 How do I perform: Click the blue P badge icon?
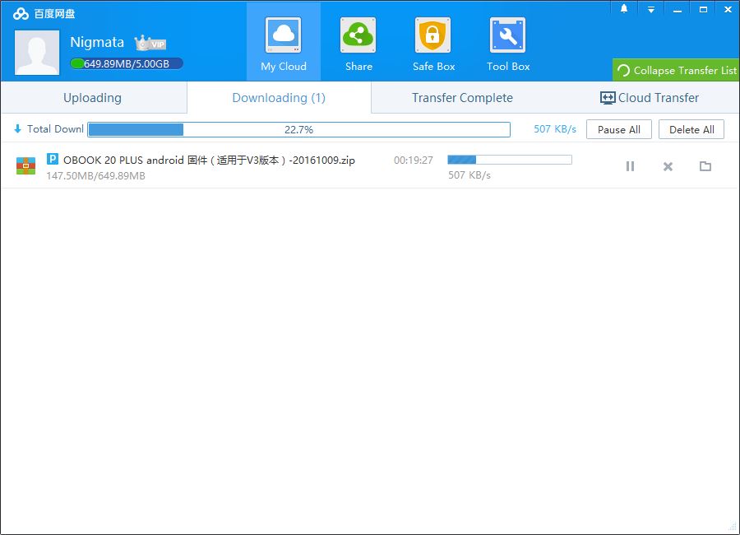53,159
